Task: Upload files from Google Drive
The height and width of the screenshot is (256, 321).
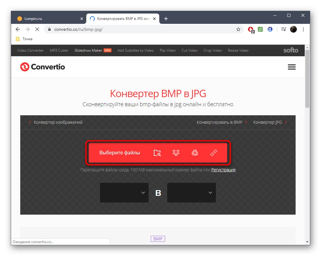Action: tap(195, 153)
